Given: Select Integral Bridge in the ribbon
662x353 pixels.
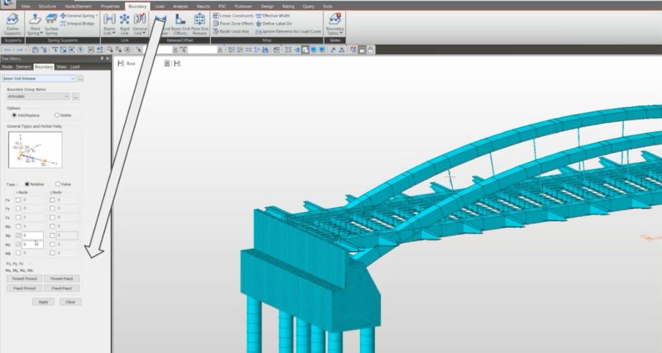Looking at the screenshot, I should click(77, 24).
